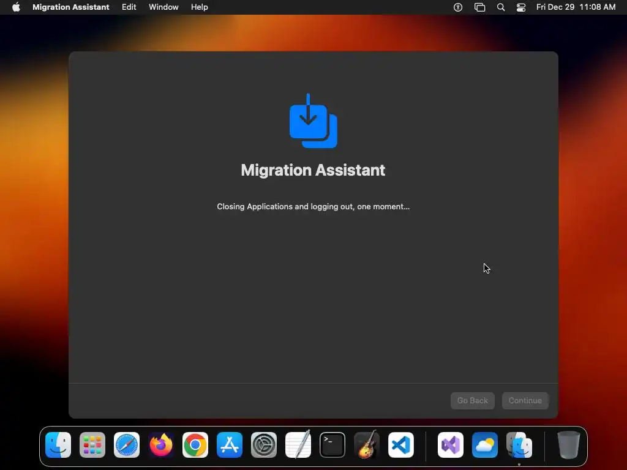Viewport: 627px width, 470px height.
Task: Open TextEdit from the Dock
Action: click(298, 444)
